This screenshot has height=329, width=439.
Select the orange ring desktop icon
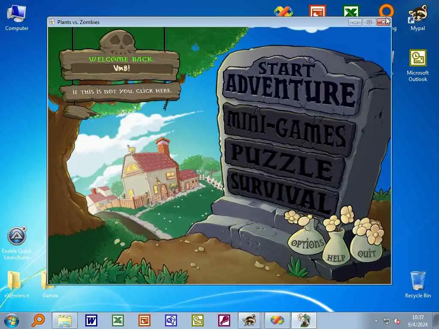pyautogui.click(x=386, y=11)
